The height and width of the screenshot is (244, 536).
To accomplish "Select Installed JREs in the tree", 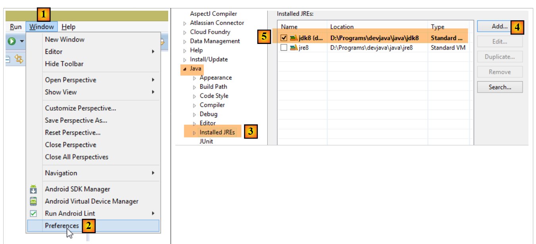I will pyautogui.click(x=217, y=132).
